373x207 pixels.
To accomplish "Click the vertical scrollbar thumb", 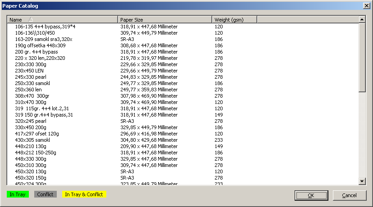I will coord(362,57).
